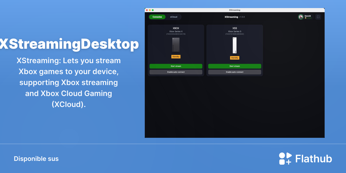
Task: Click the Standby badge on XSS card
Action: [235, 58]
